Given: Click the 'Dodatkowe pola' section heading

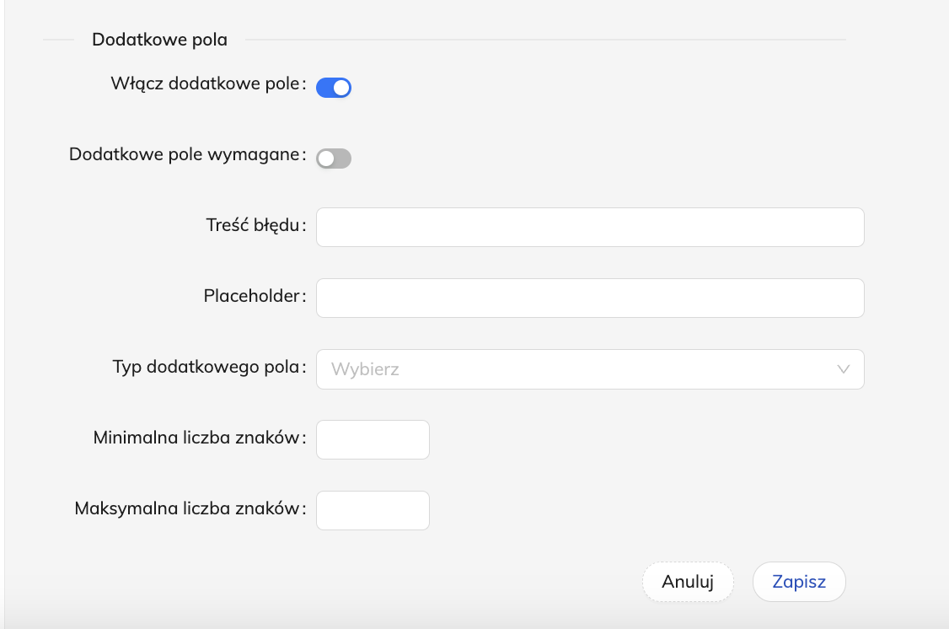Looking at the screenshot, I should pyautogui.click(x=159, y=39).
